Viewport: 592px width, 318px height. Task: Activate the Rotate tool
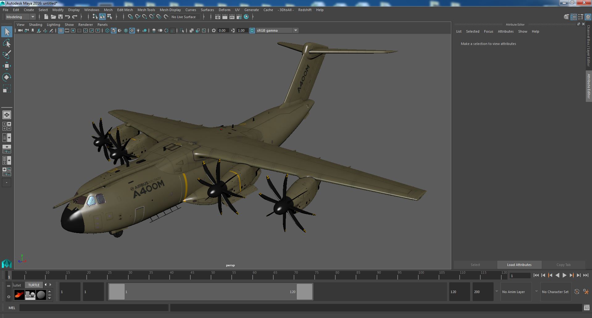[x=6, y=77]
